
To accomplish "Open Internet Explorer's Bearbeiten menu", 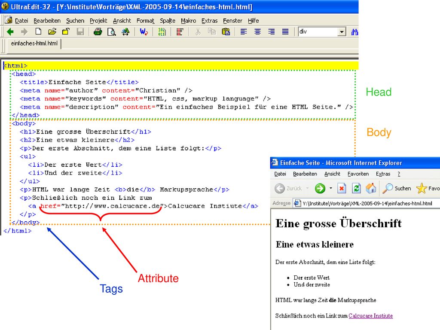I will pos(305,174).
